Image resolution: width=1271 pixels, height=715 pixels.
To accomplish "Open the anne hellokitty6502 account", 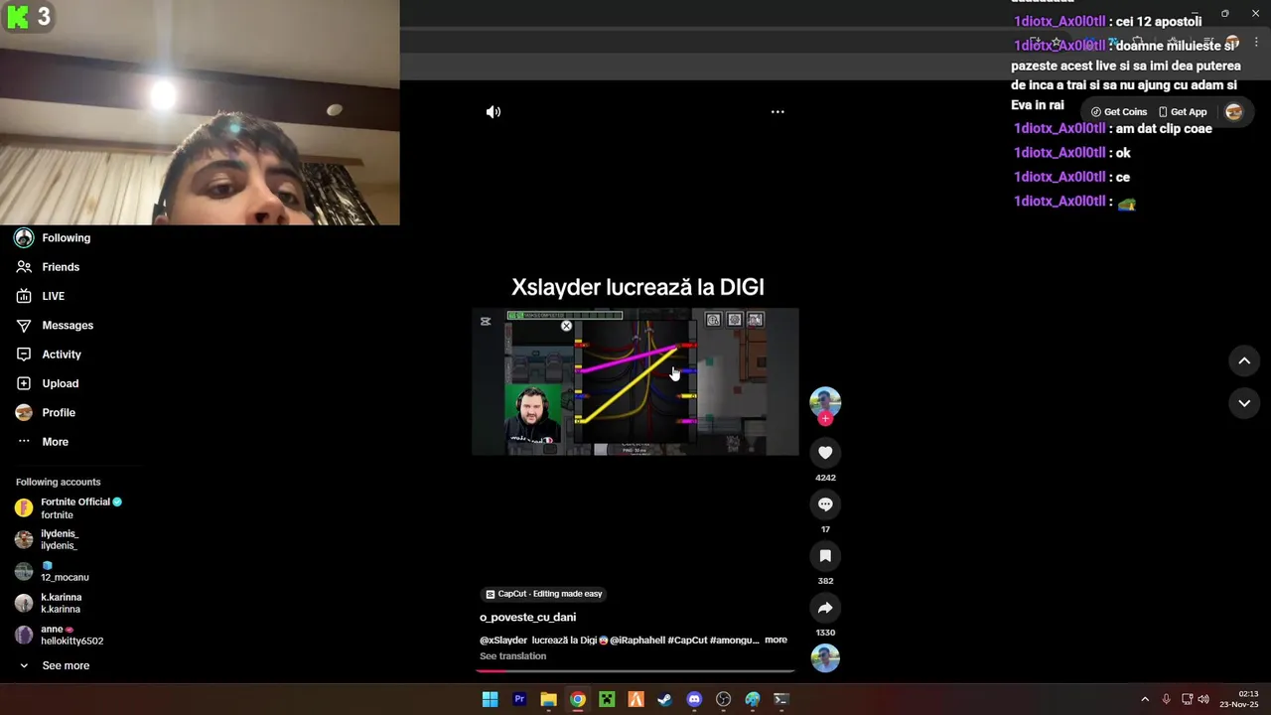I will click(x=60, y=636).
